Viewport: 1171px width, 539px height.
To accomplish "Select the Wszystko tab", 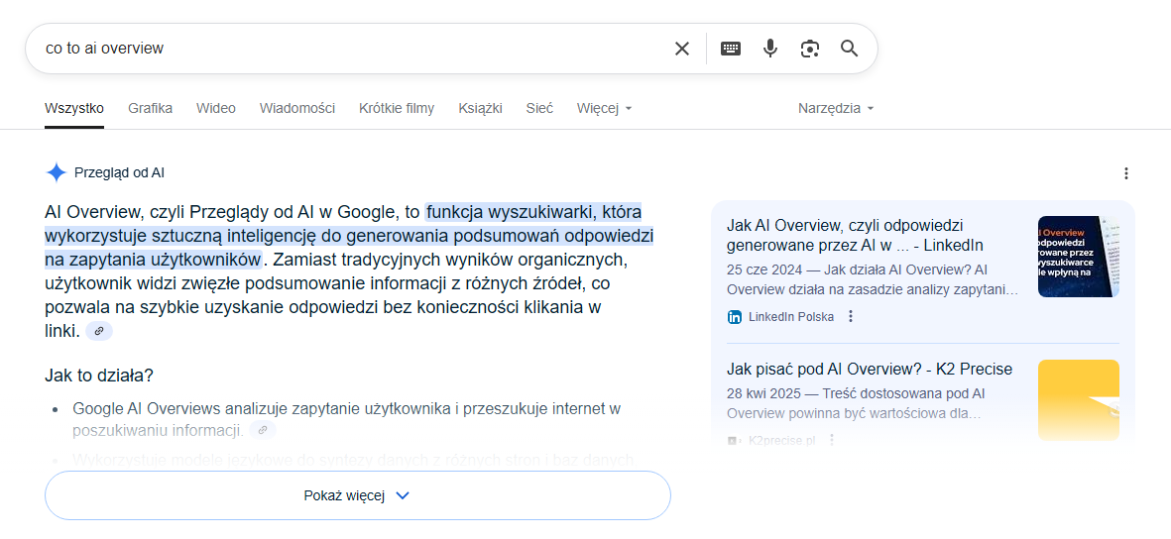I will pos(74,108).
